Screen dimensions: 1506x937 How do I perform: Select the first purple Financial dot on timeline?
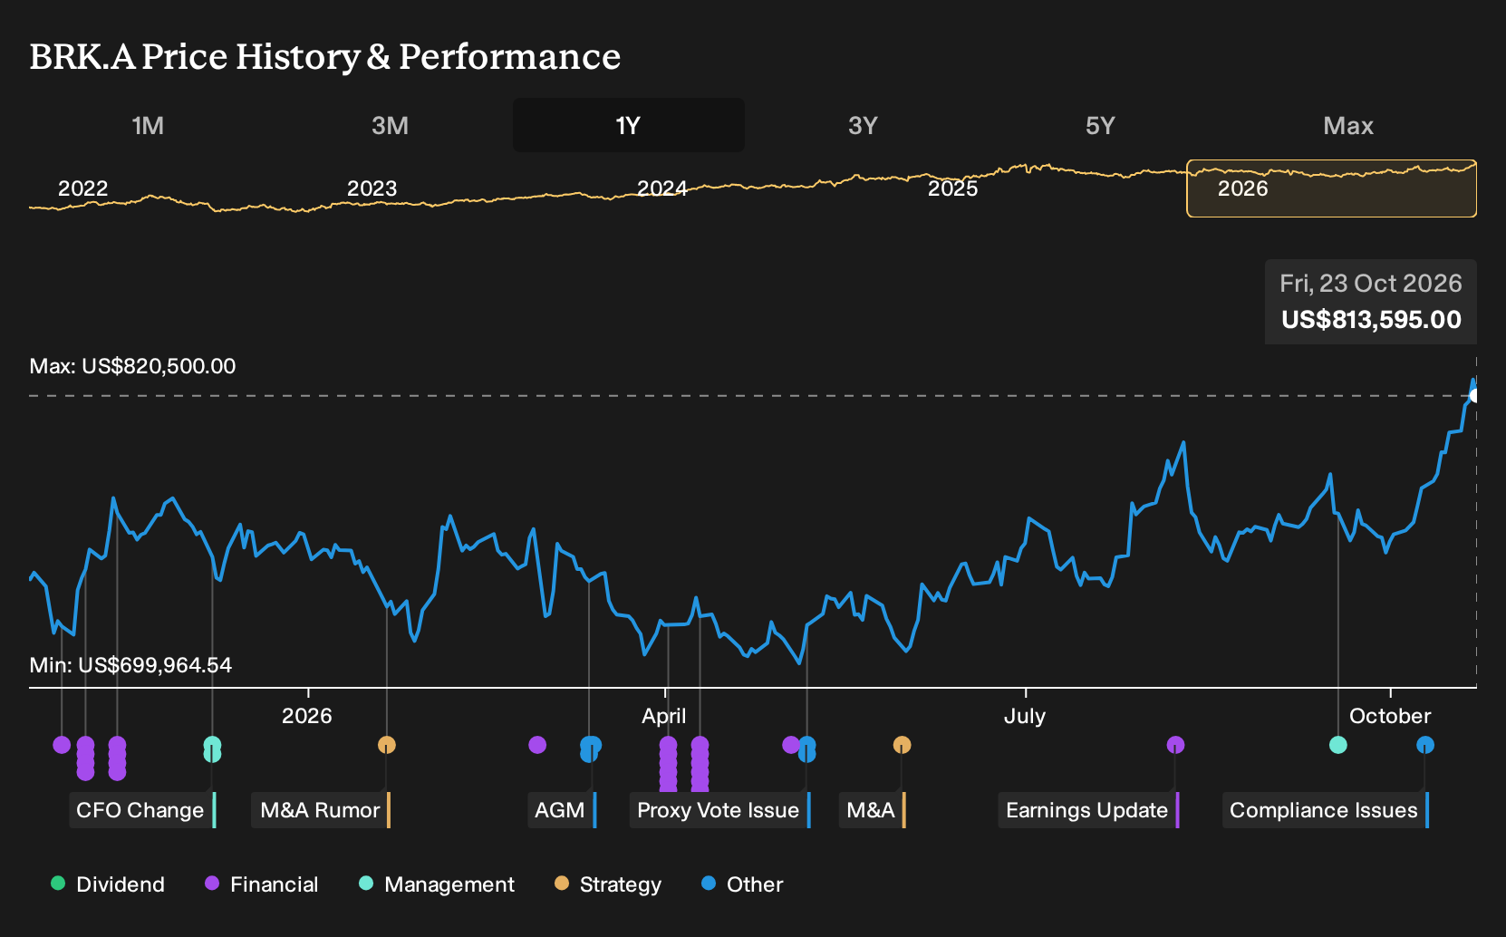click(x=62, y=745)
